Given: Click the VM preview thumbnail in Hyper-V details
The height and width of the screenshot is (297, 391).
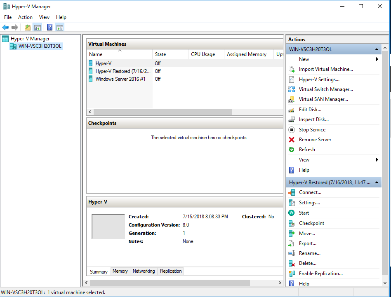Looking at the screenshot, I should (x=108, y=226).
